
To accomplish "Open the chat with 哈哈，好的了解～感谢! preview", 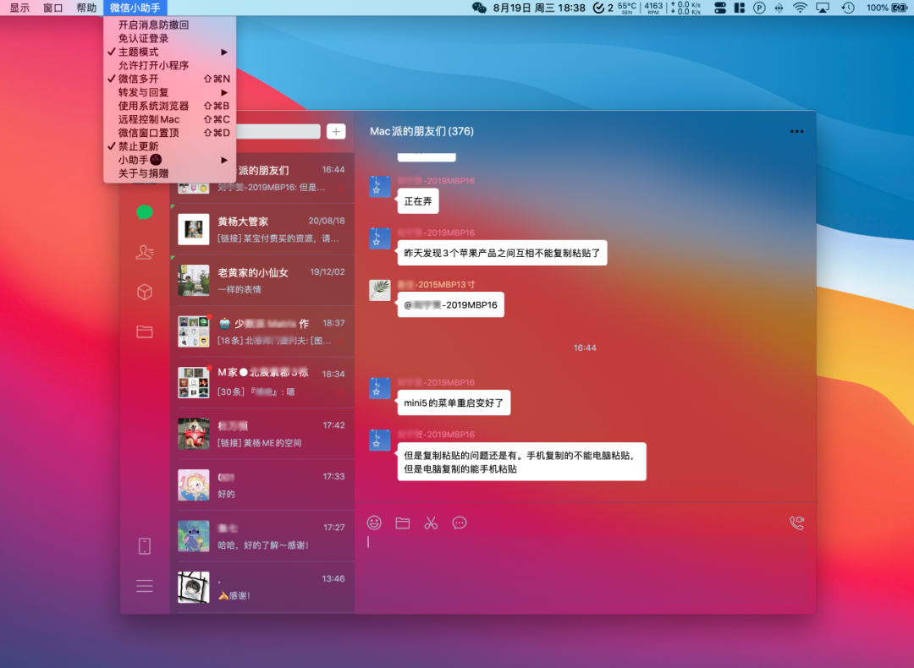I will (x=262, y=536).
